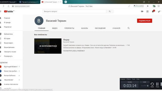
Task: Open Roman Bolharov subscription
Action: (x=10, y=75)
